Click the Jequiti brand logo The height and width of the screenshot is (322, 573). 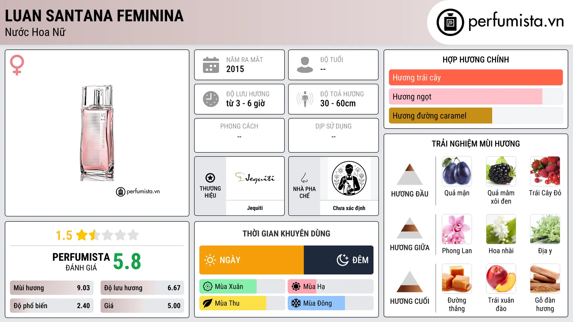click(255, 178)
